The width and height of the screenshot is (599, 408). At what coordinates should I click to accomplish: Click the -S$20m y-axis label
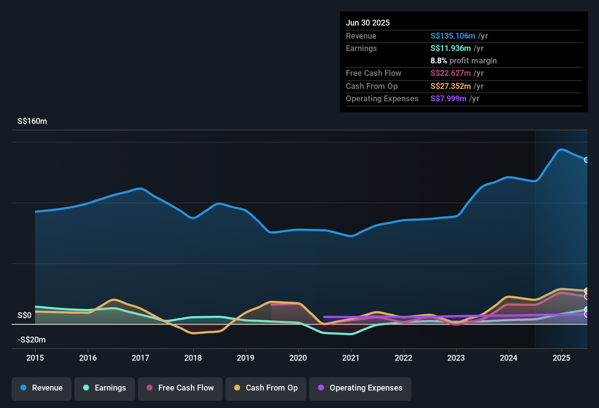[x=31, y=340]
